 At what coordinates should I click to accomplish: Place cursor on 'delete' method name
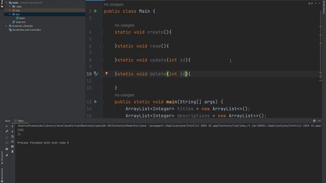tap(158, 74)
